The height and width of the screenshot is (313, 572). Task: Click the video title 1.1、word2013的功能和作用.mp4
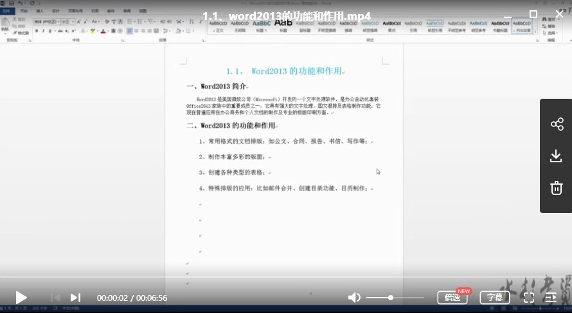(x=287, y=16)
